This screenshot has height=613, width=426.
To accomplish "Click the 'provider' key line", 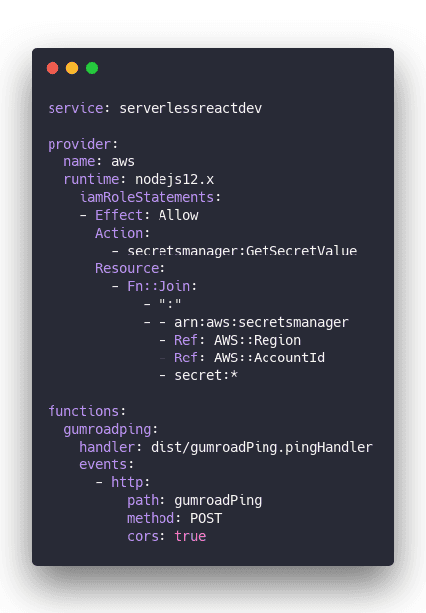I will (82, 145).
